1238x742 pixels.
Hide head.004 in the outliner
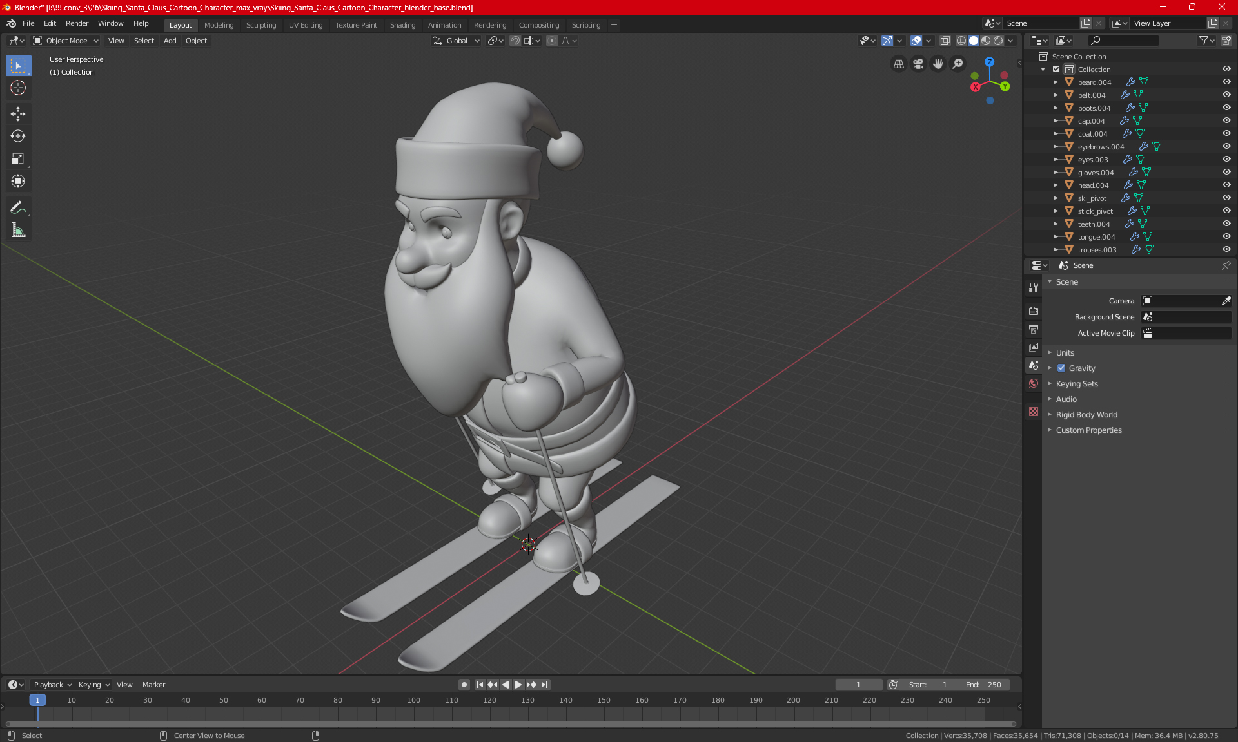pyautogui.click(x=1226, y=185)
